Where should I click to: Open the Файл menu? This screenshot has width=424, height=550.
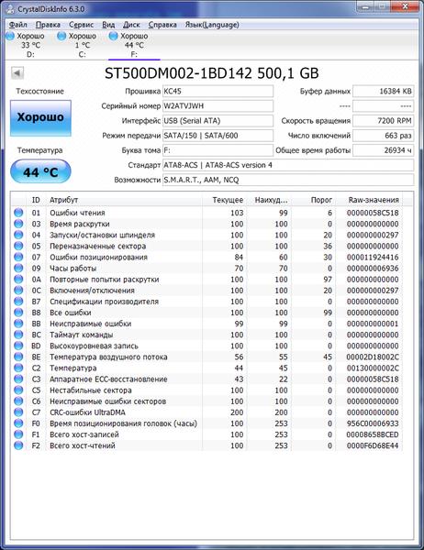[x=18, y=25]
